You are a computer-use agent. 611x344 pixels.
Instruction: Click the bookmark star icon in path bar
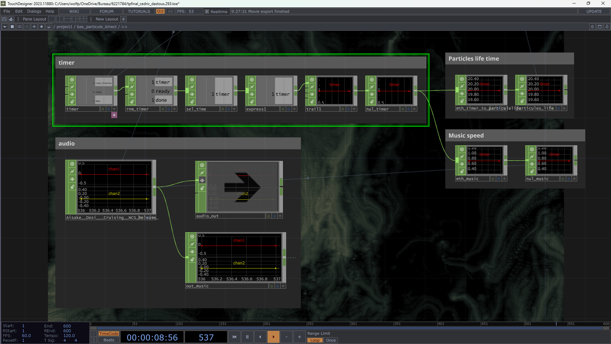pos(41,27)
